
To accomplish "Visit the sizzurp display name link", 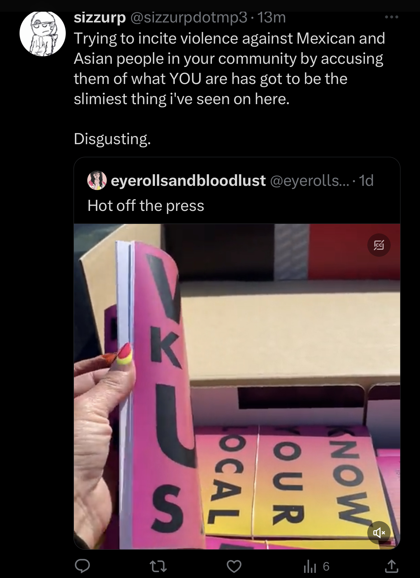I will 100,18.
